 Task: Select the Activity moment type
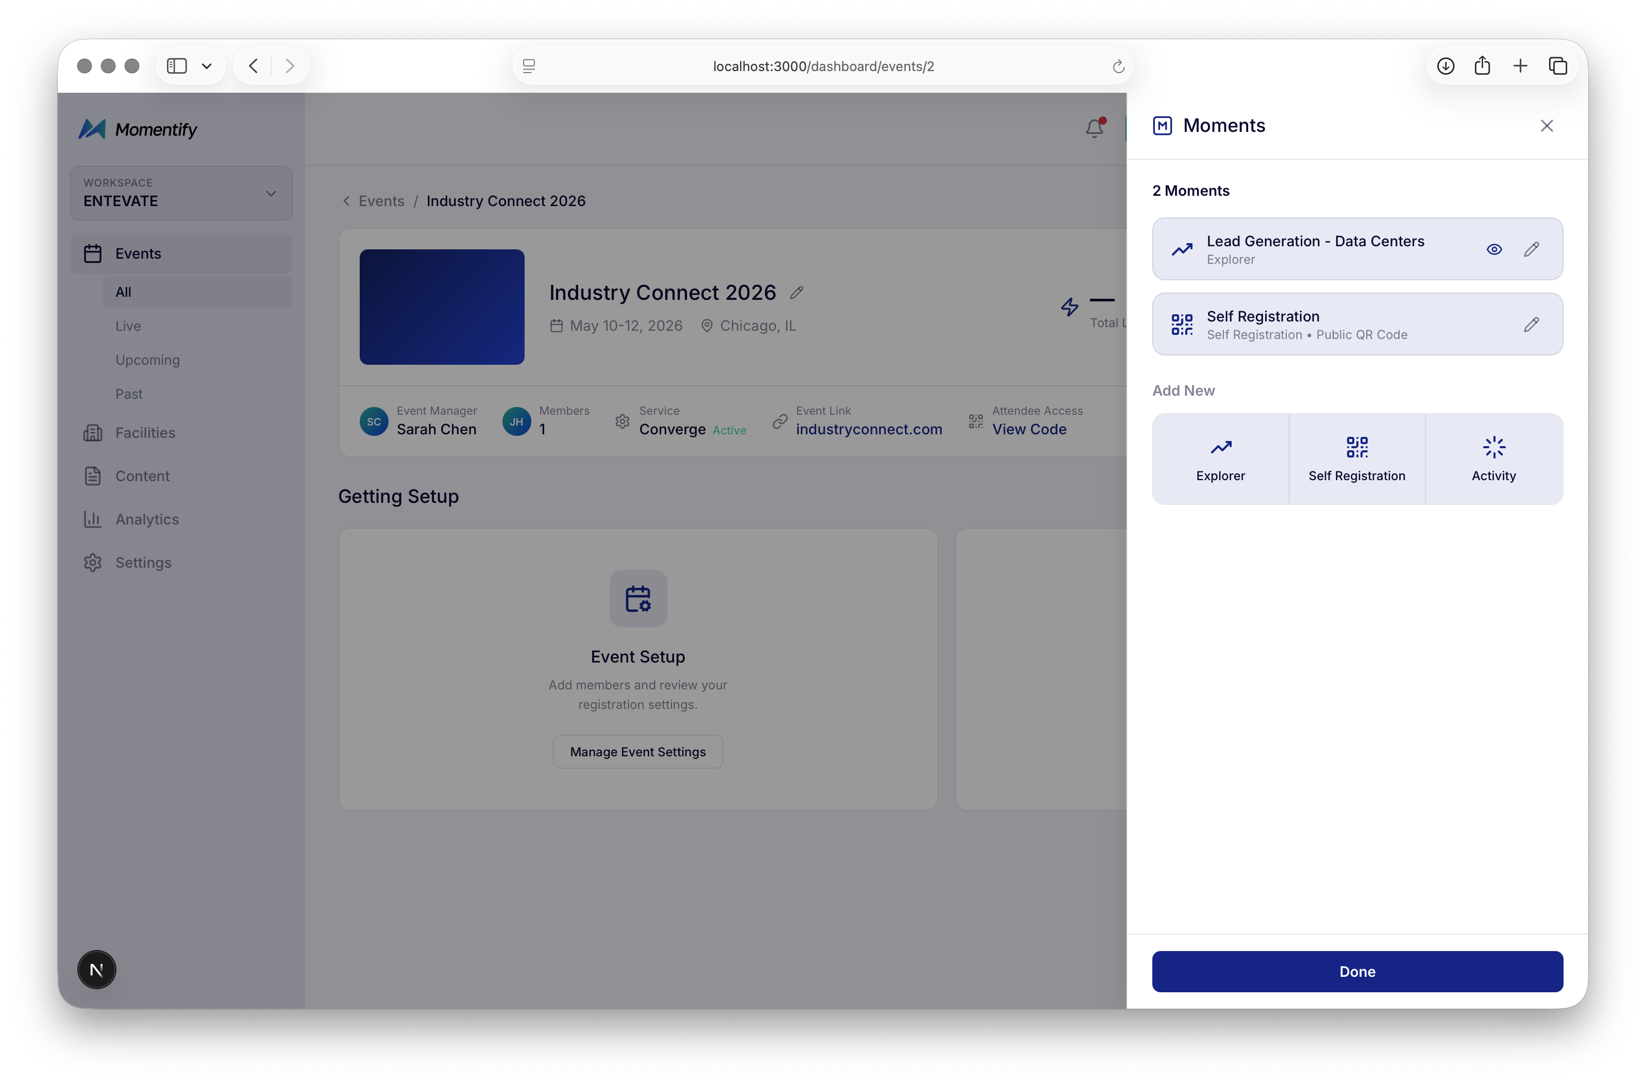1493,459
